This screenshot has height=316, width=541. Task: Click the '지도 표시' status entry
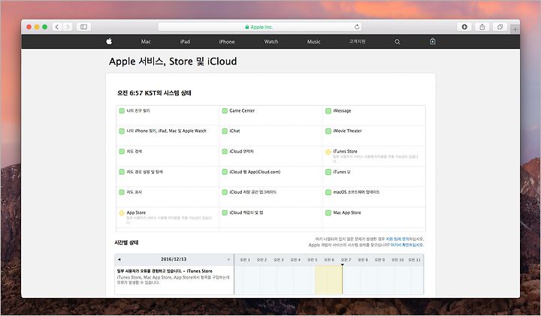click(x=134, y=192)
